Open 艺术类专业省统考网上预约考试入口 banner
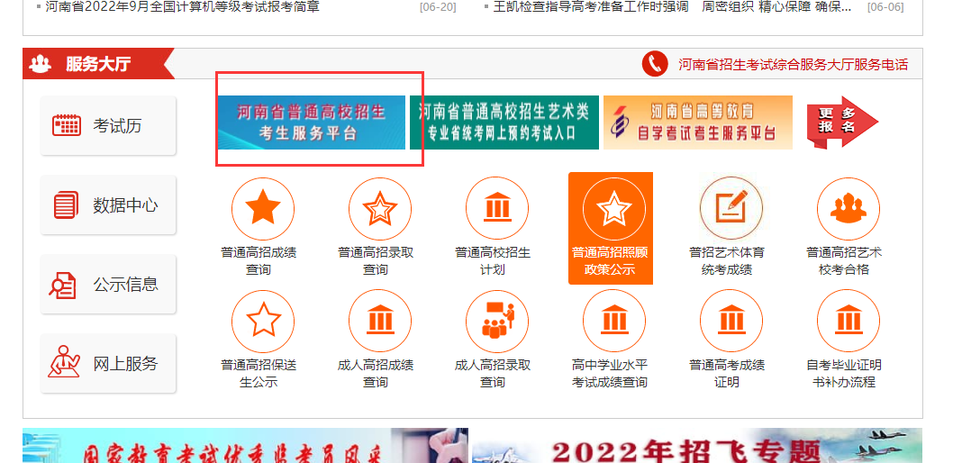The width and height of the screenshot is (962, 463). click(x=504, y=123)
